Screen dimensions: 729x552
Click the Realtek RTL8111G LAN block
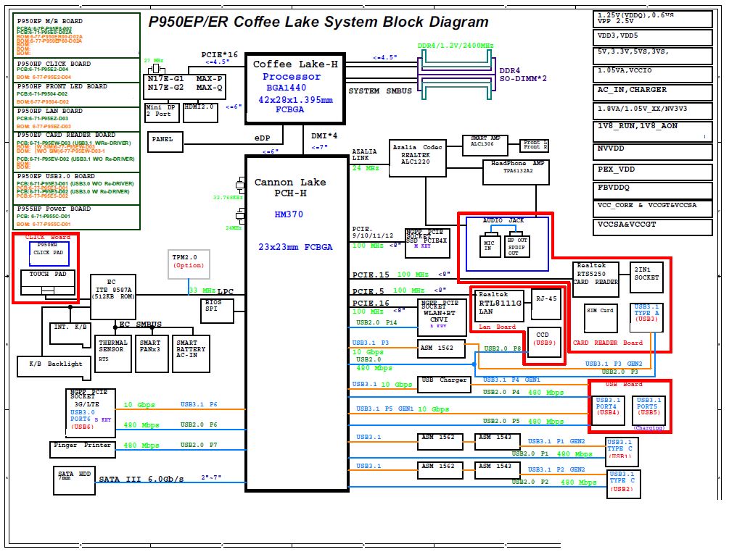click(499, 306)
